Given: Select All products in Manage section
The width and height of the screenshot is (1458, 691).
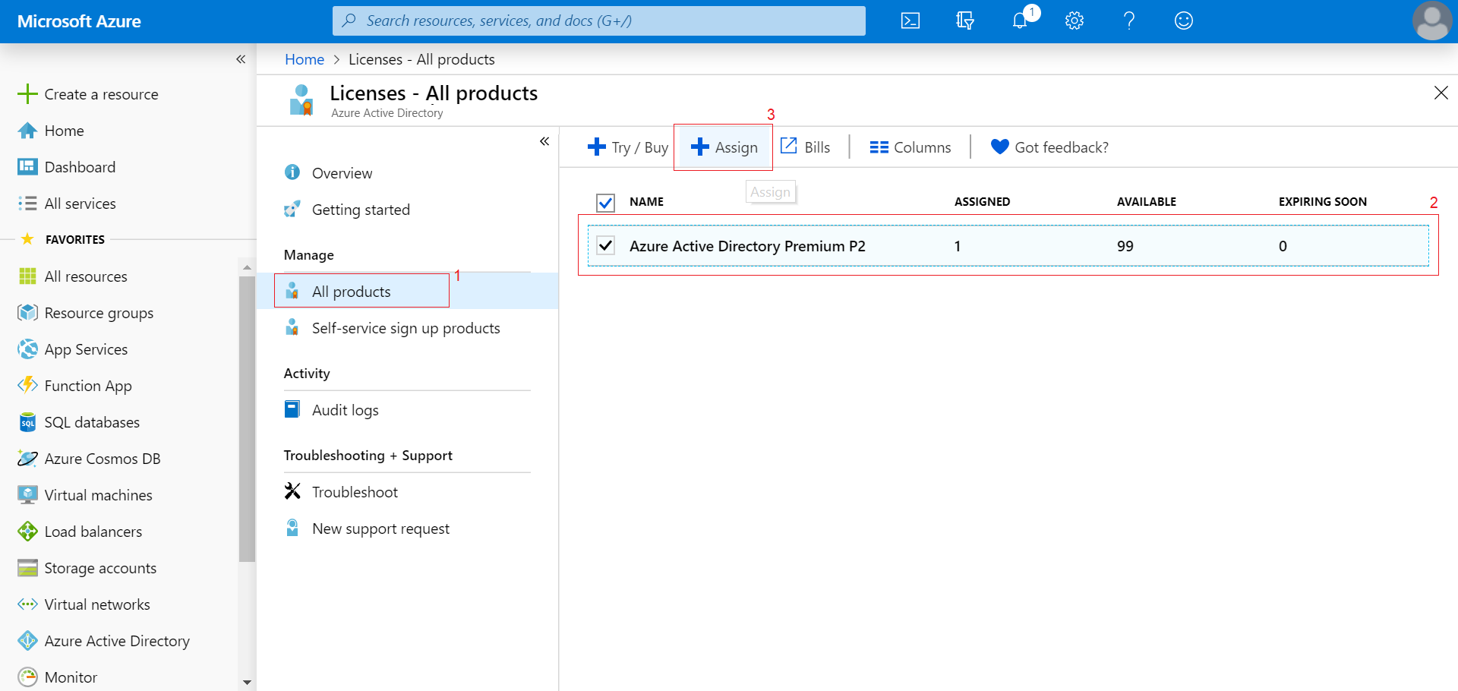Looking at the screenshot, I should [351, 292].
